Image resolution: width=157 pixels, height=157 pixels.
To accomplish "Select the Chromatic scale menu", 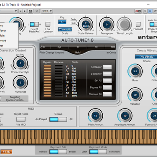I will pos(65,29).
